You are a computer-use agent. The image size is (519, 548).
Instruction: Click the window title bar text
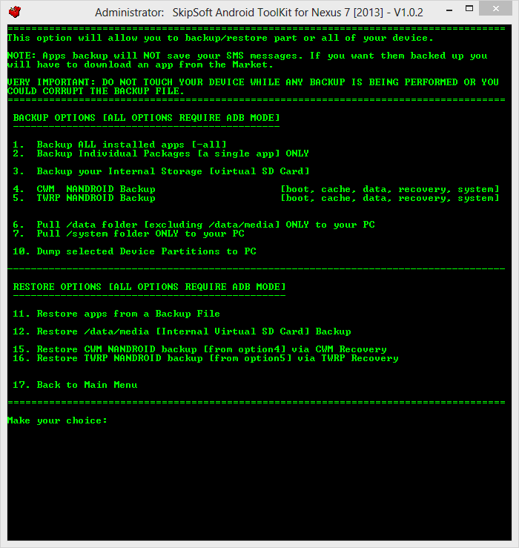[x=259, y=13]
